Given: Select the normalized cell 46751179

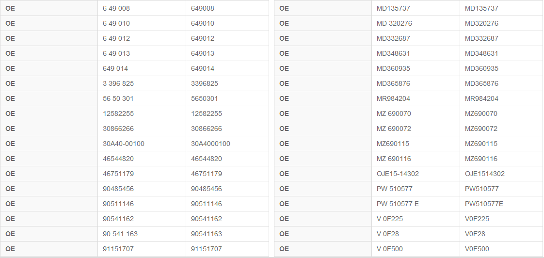Looking at the screenshot, I should point(227,174).
